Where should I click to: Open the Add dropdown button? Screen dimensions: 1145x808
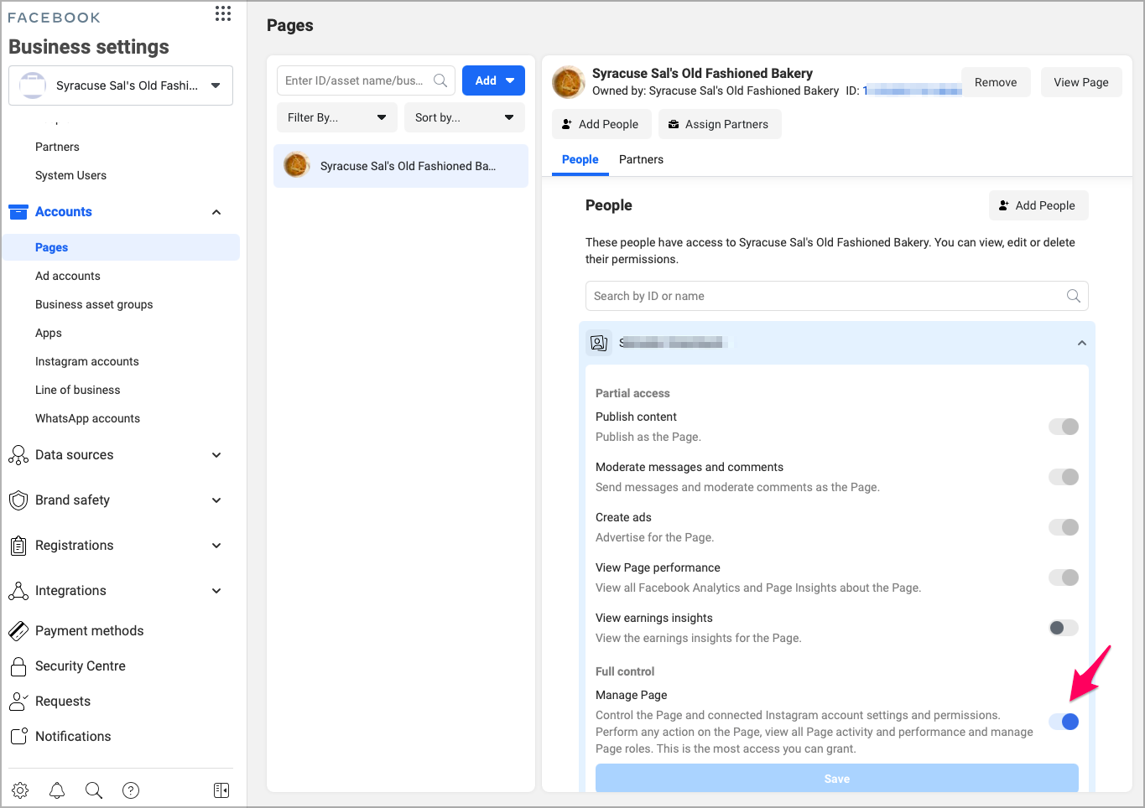493,80
